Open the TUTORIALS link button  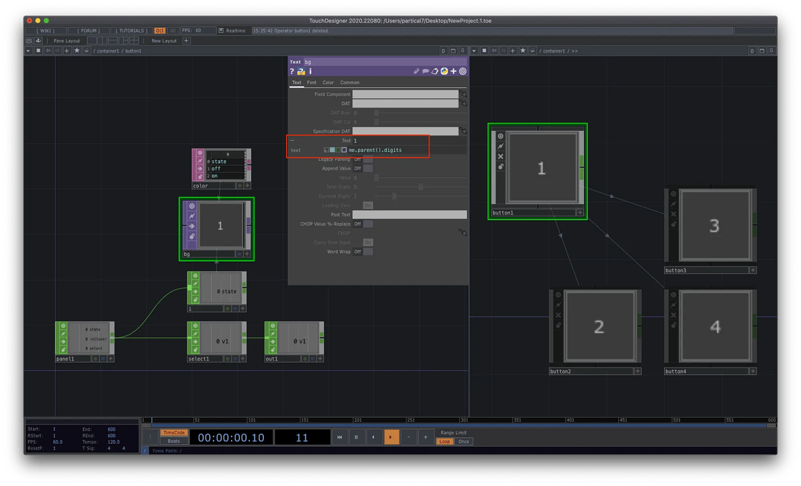tap(132, 30)
